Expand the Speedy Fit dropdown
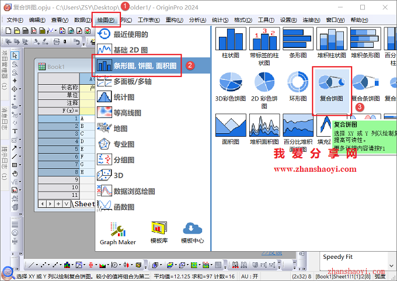Viewport: 397px width, 281px height. point(391,266)
